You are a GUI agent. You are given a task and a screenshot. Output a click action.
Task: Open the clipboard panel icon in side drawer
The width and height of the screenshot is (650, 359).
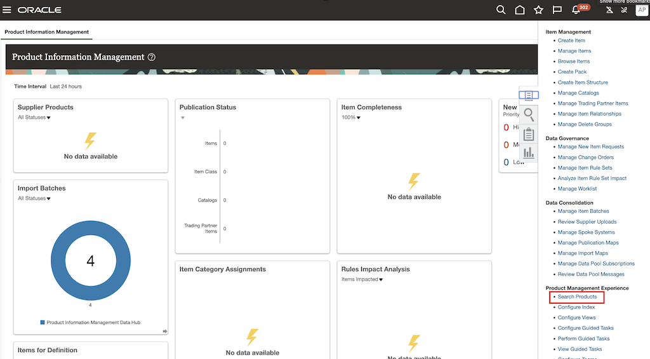(x=529, y=134)
